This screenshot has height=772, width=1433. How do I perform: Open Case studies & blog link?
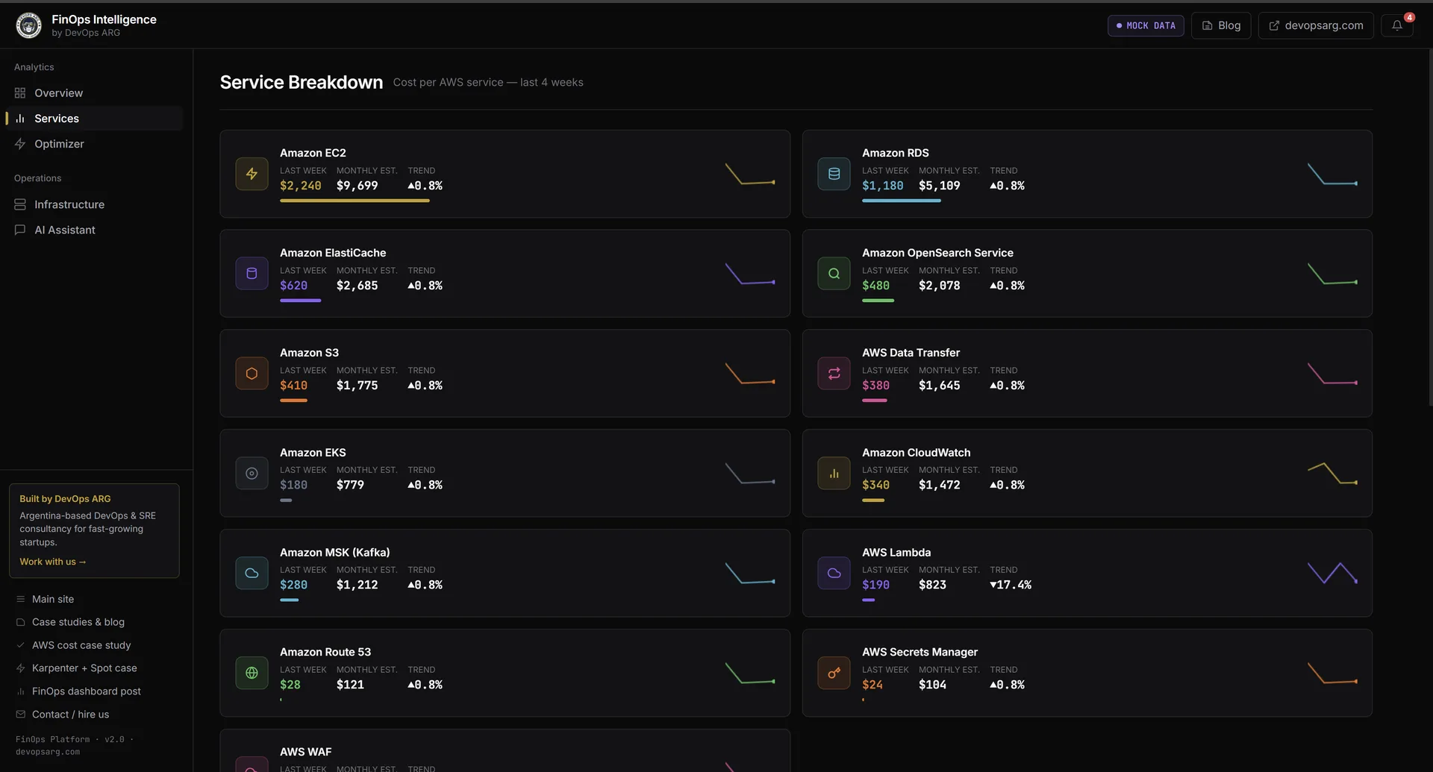point(78,622)
